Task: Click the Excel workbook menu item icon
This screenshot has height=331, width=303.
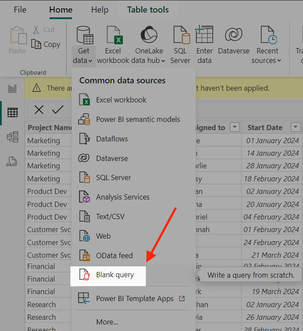Action: [84, 100]
